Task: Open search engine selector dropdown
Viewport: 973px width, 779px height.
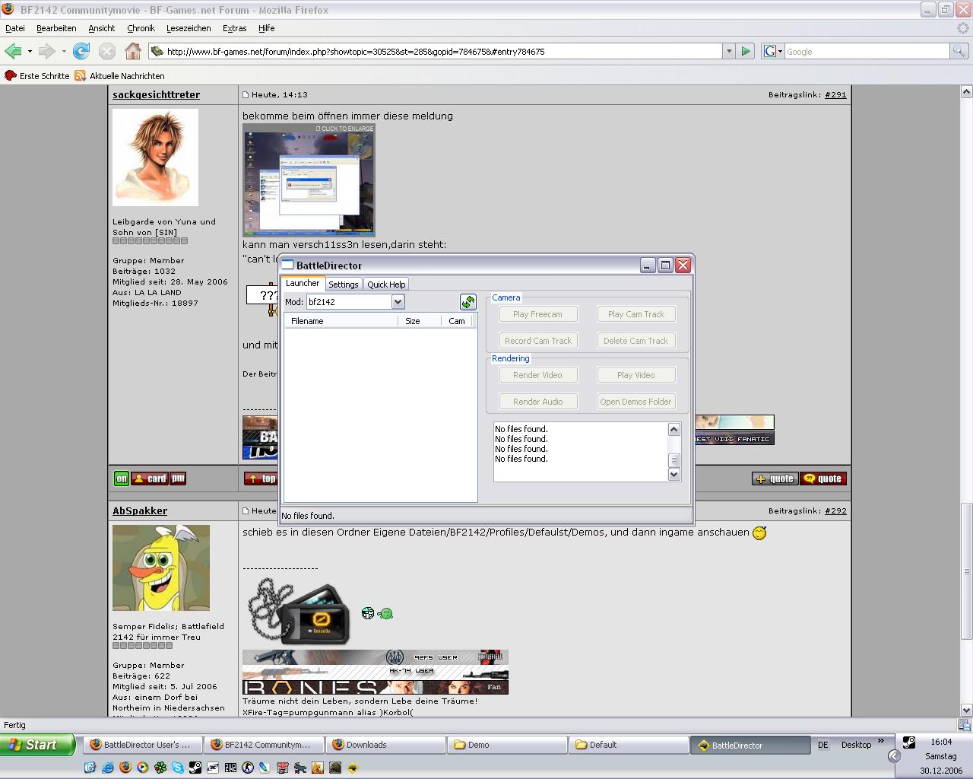Action: coord(772,51)
